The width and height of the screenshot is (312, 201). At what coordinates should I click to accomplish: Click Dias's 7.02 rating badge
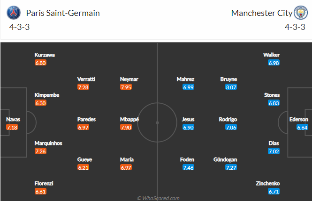point(274,151)
